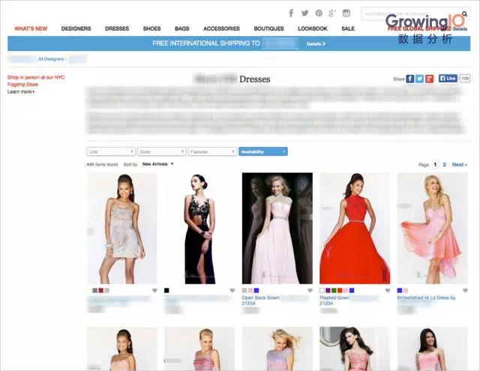Open the ACCESSORIES menu

point(221,28)
